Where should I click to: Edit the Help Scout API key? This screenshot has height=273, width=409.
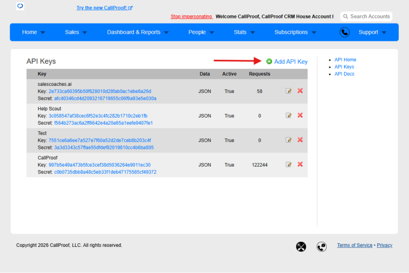pyautogui.click(x=288, y=115)
